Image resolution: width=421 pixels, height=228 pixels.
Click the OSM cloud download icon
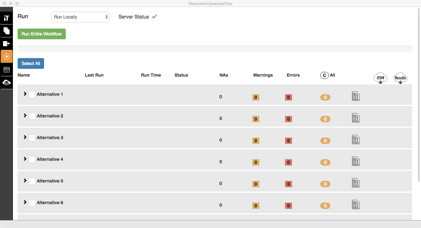(x=380, y=79)
